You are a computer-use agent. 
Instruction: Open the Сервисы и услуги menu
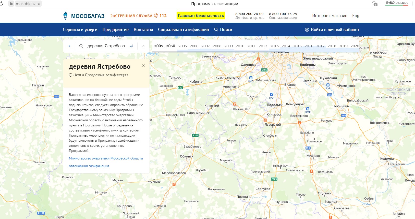(80, 30)
